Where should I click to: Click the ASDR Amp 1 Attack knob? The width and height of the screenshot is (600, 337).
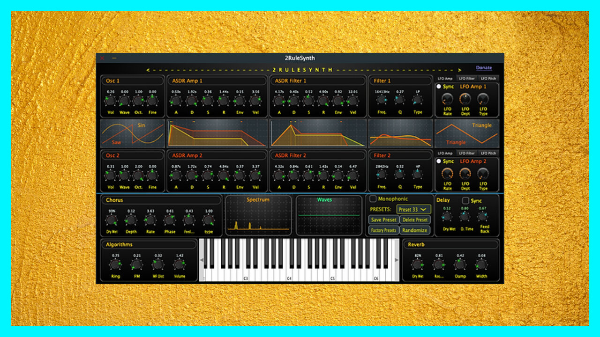point(176,101)
